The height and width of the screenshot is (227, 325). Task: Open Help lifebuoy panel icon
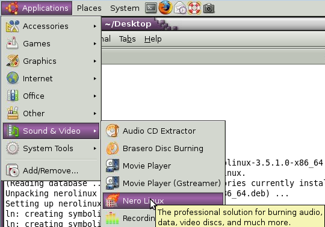(194, 8)
